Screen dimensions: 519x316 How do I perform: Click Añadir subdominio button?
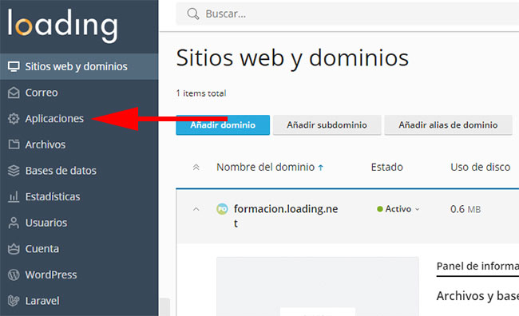click(x=327, y=125)
